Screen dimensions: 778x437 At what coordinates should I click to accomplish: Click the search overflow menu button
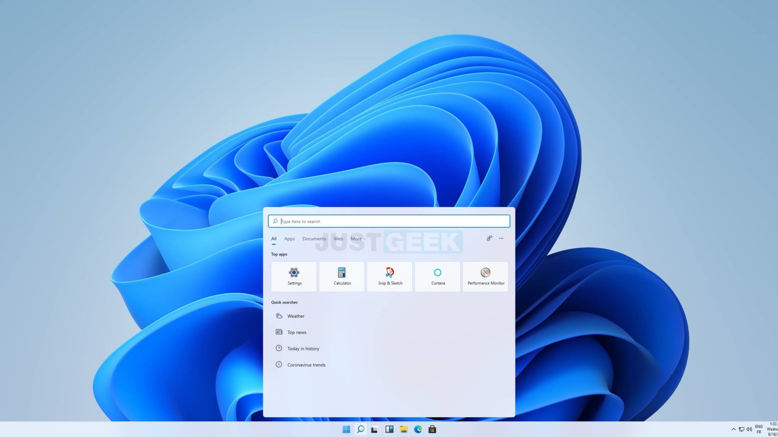501,238
